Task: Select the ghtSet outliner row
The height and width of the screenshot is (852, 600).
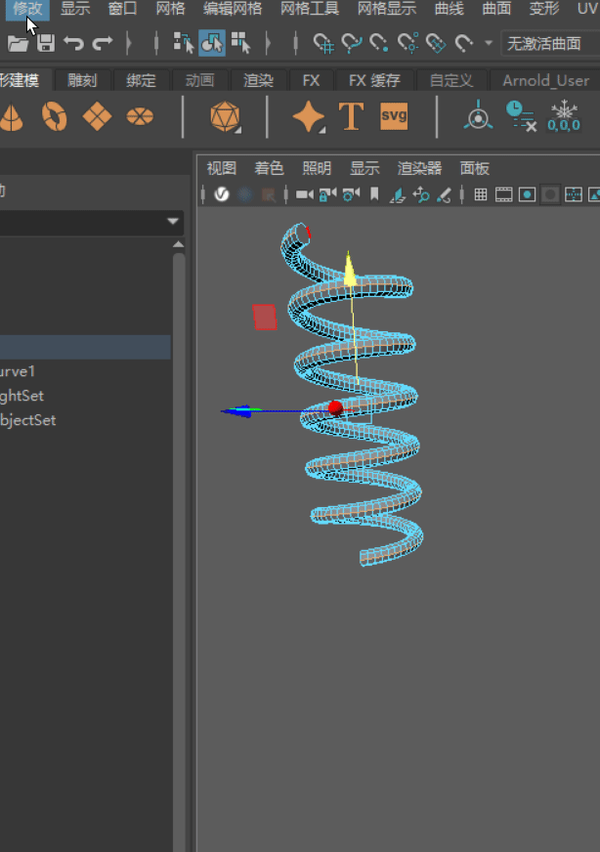Action: (85, 396)
